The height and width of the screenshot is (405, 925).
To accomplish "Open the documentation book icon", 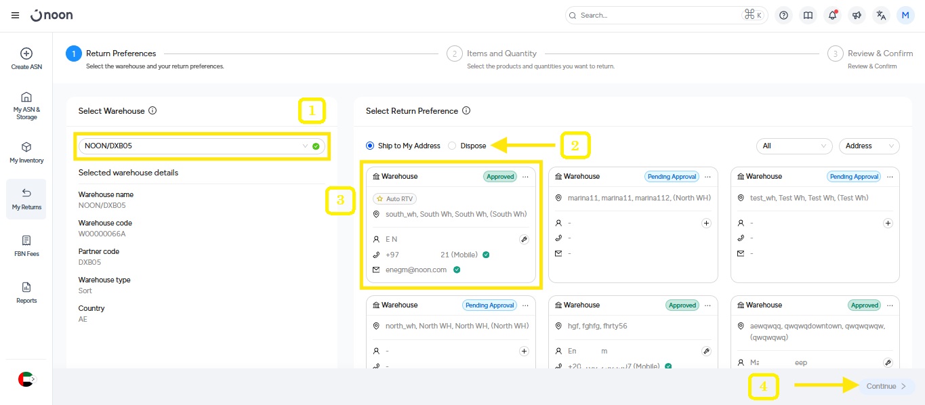I will 808,15.
